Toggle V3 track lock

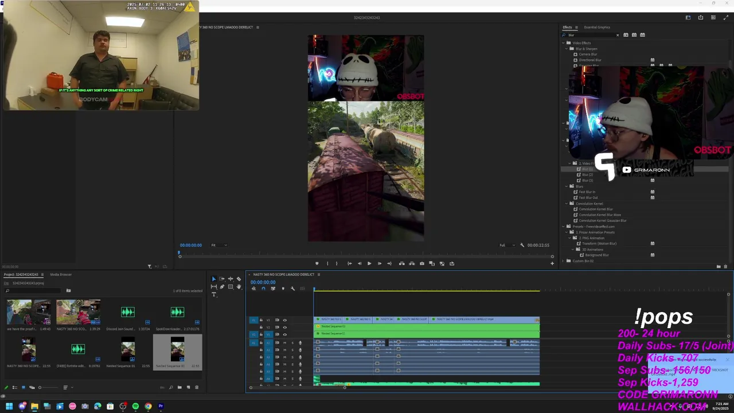pyautogui.click(x=261, y=320)
